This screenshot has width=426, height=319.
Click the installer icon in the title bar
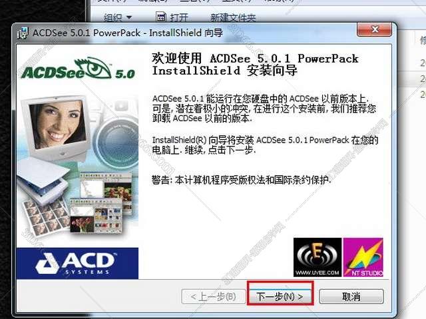(x=23, y=33)
